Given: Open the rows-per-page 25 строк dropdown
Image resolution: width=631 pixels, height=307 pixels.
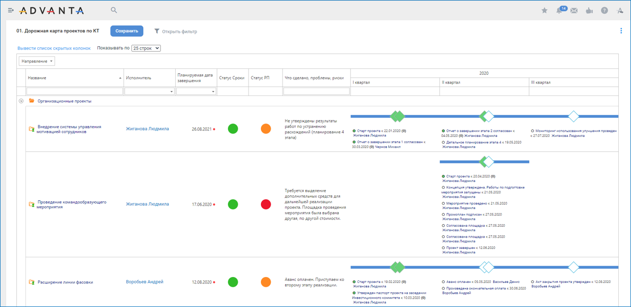Looking at the screenshot, I should 146,48.
